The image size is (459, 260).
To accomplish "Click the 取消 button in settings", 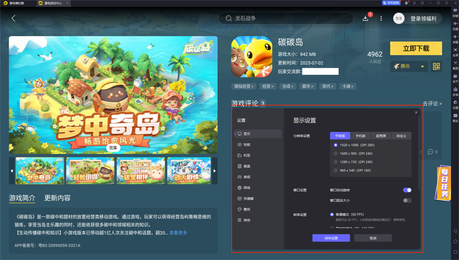I will tap(373, 238).
